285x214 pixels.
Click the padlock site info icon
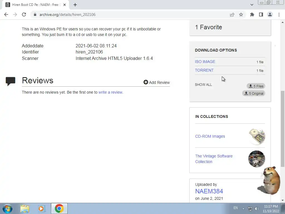coord(35,14)
